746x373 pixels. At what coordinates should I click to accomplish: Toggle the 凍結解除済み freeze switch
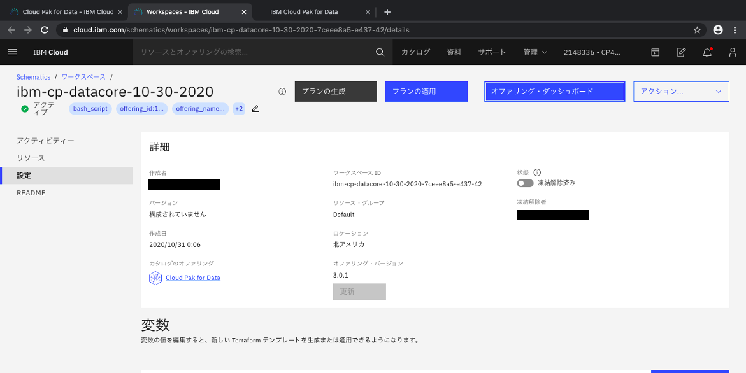coord(525,183)
